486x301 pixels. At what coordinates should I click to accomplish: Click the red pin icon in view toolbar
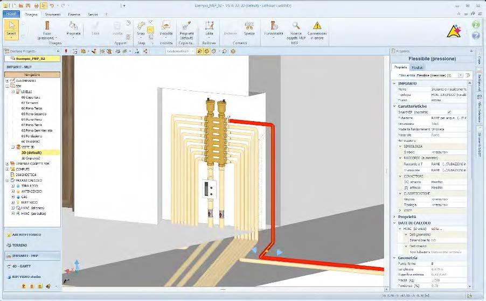click(66, 51)
